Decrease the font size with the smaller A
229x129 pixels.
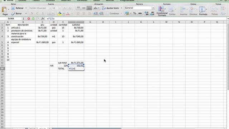[70, 8]
